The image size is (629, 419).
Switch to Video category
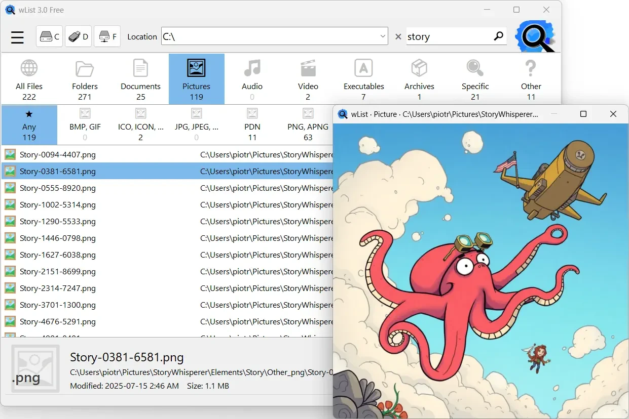point(308,79)
